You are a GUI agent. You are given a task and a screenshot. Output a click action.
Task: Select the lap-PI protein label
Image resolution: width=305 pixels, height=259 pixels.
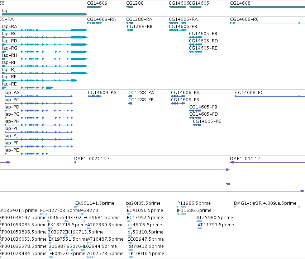pyautogui.click(x=11, y=129)
